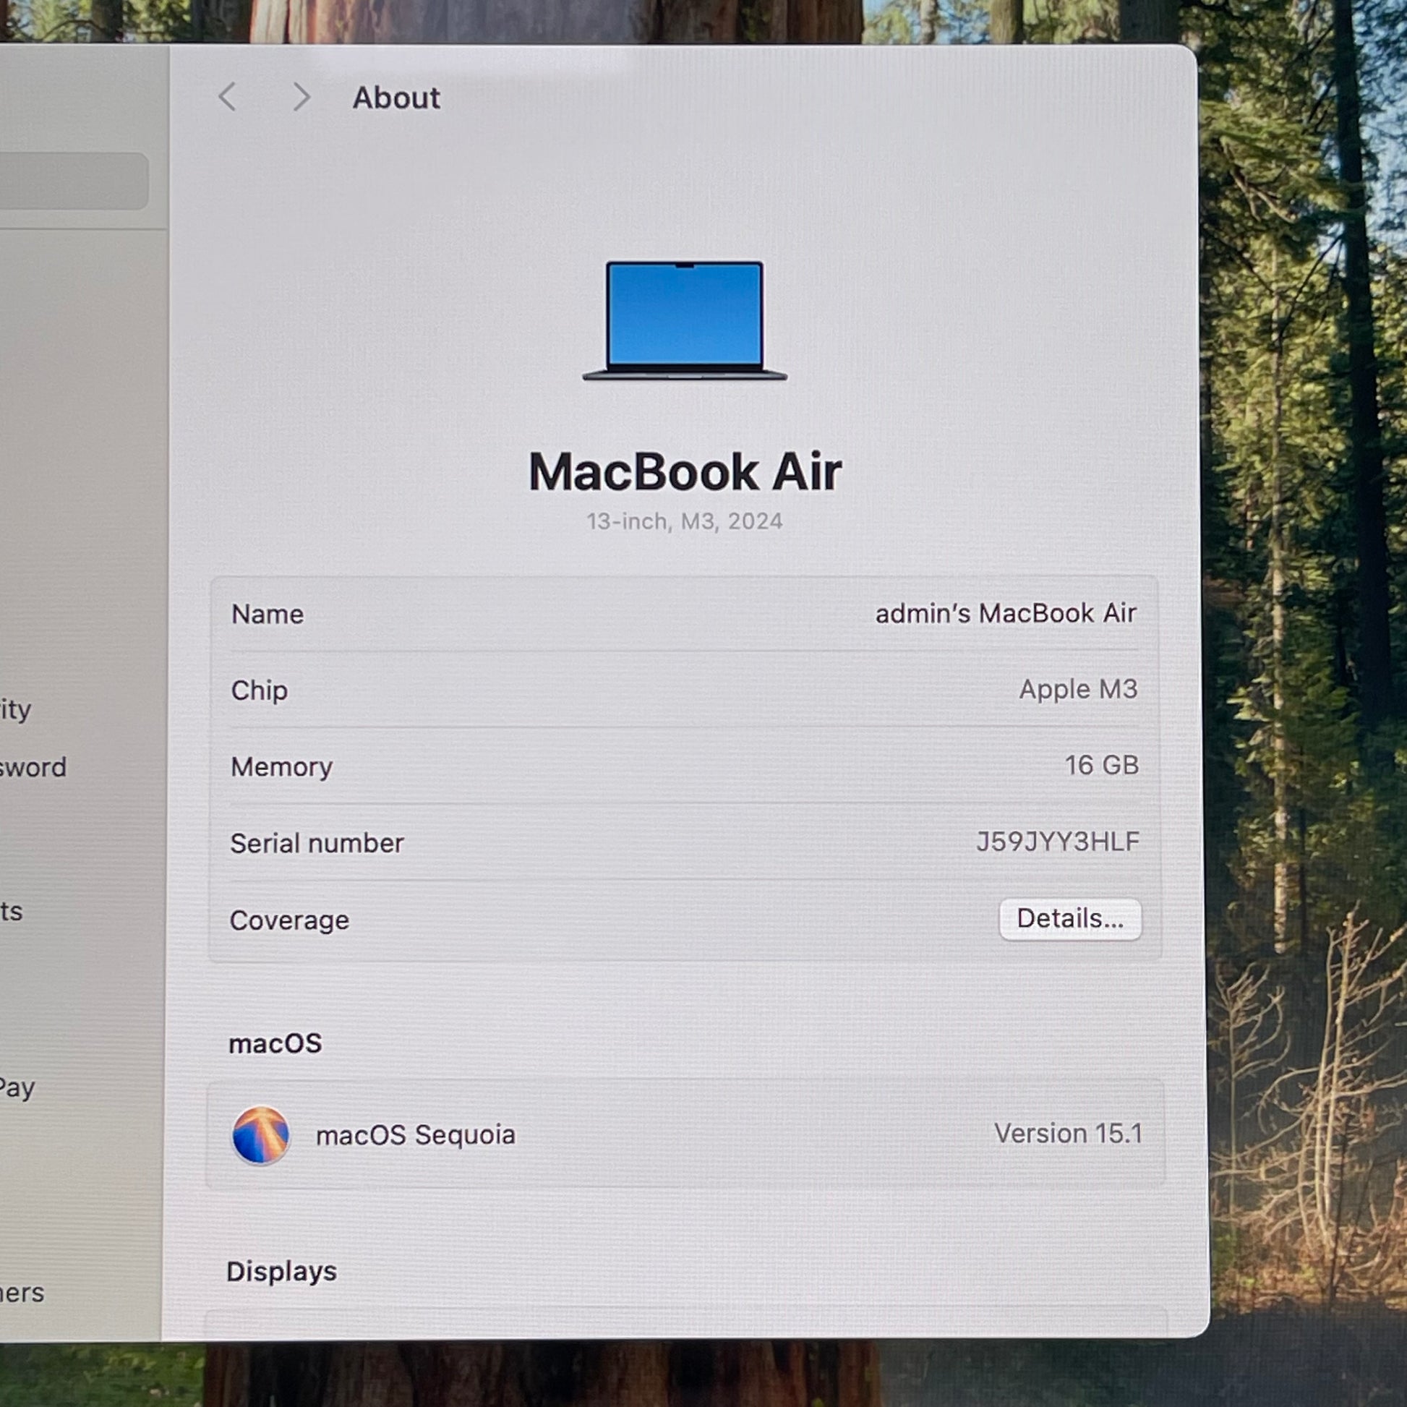
Task: Select serial number J59JYY3HLF
Action: coord(1058,842)
